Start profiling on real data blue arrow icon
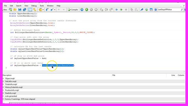The image size is (188, 106). [x=116, y=10]
